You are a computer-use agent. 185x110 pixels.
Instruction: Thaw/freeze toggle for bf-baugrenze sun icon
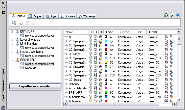coord(96,97)
